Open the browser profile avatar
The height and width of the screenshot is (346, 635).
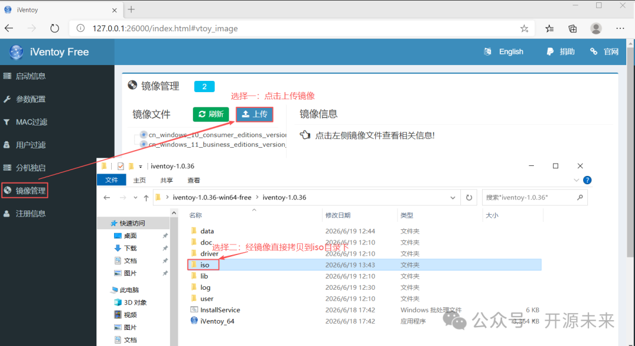pos(596,28)
